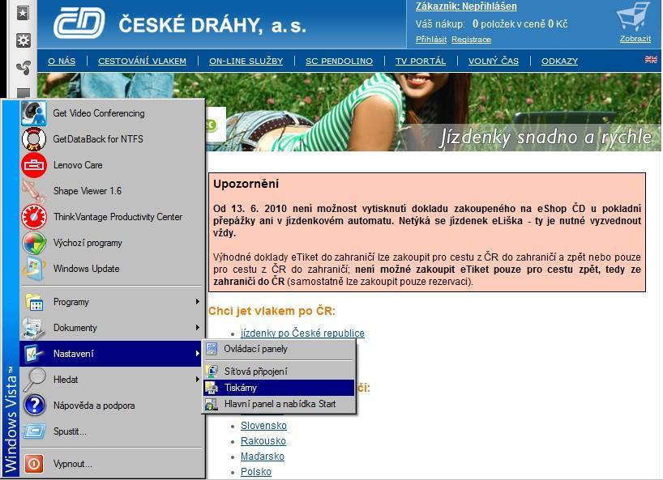Click the Výchozí programy icon
663x480 pixels.
pyautogui.click(x=34, y=243)
